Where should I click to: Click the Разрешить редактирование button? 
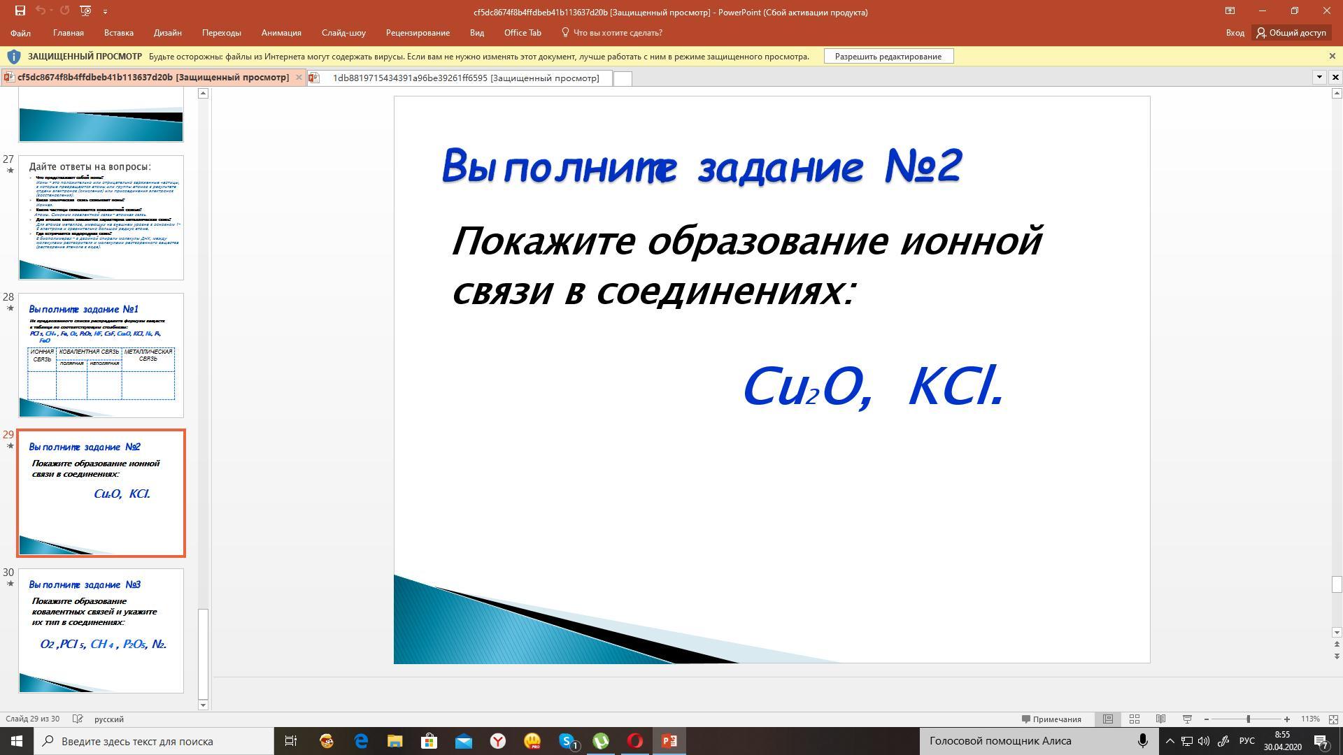888,56
